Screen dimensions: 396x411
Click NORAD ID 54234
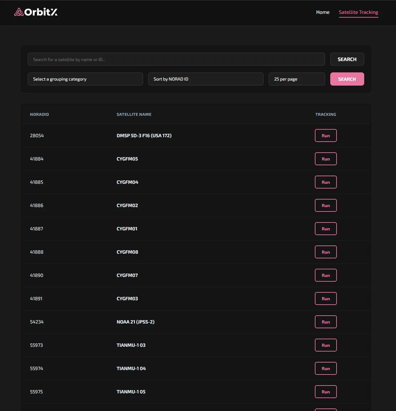click(x=37, y=322)
